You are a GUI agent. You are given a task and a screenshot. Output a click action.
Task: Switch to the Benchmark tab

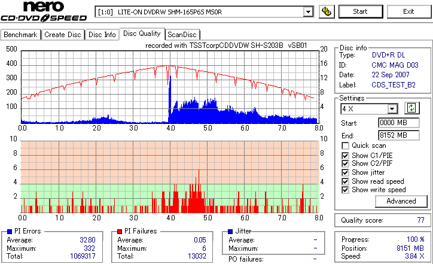tap(20, 35)
